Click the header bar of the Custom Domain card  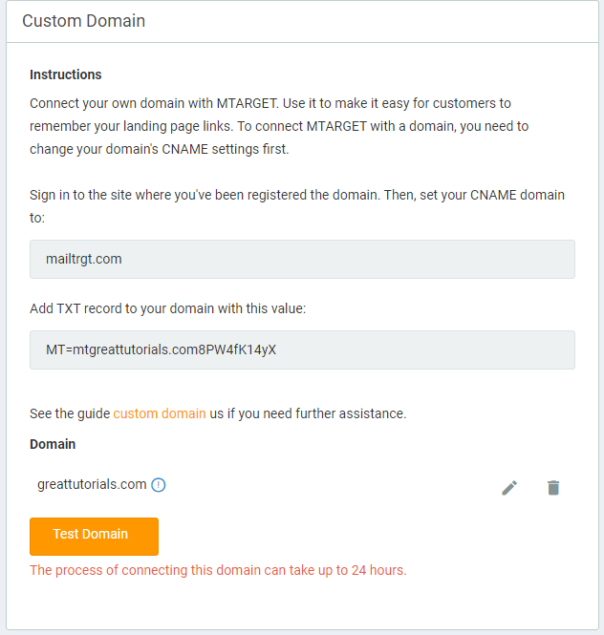tap(382, 20)
